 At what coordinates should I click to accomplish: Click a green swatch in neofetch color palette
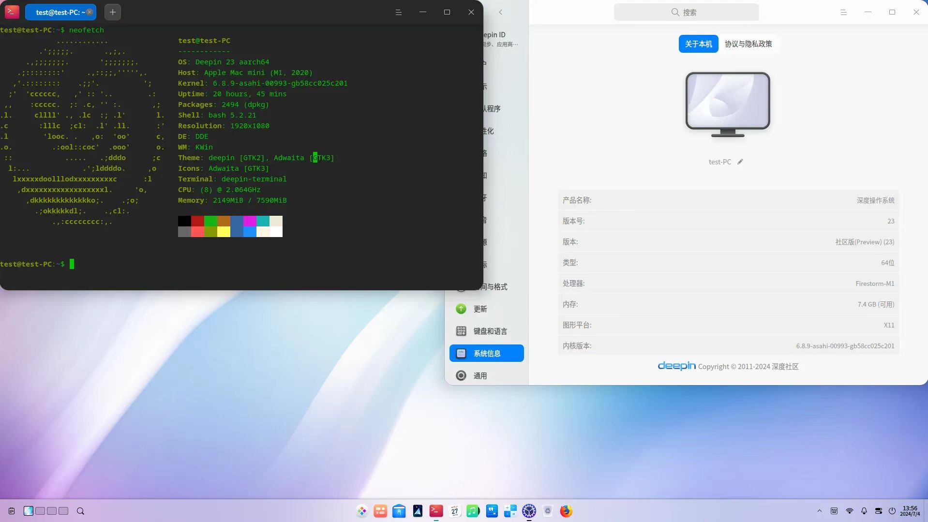coord(210,222)
